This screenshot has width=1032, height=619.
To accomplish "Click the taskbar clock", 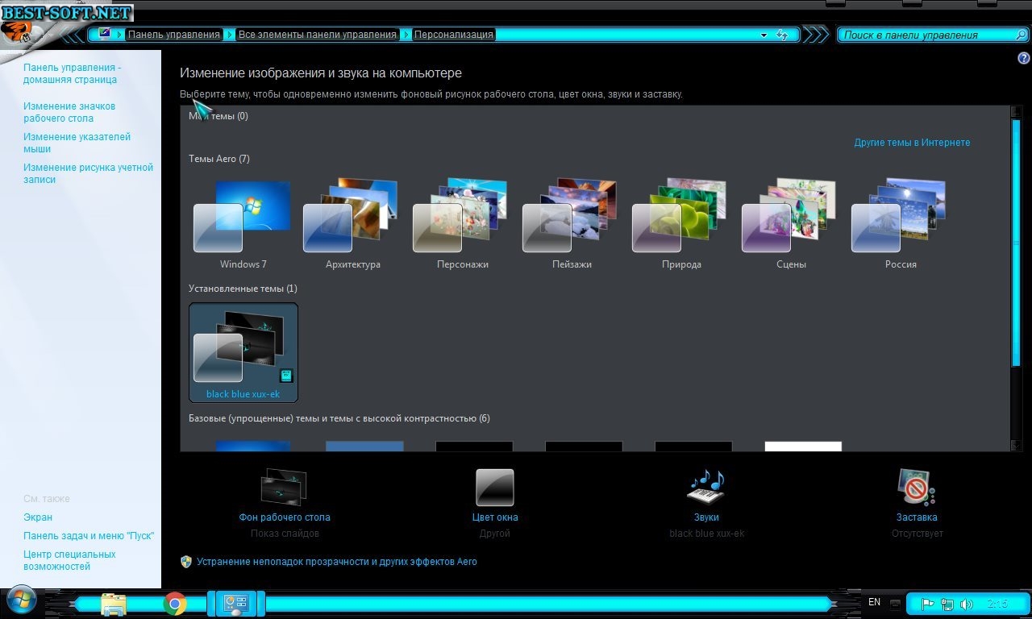I will coord(997,604).
